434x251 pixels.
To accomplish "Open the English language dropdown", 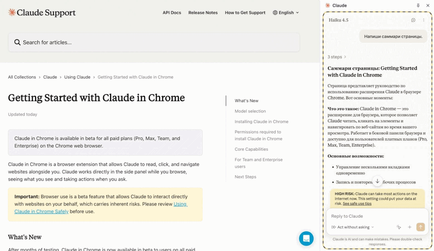I will tap(286, 13).
